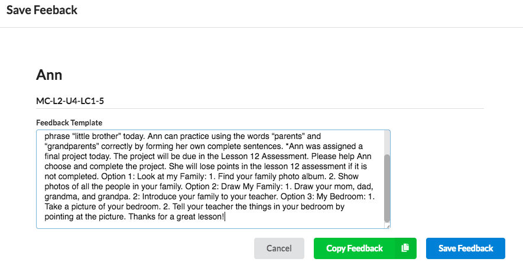
Task: Click the textarea resize handle corner
Action: (388, 226)
